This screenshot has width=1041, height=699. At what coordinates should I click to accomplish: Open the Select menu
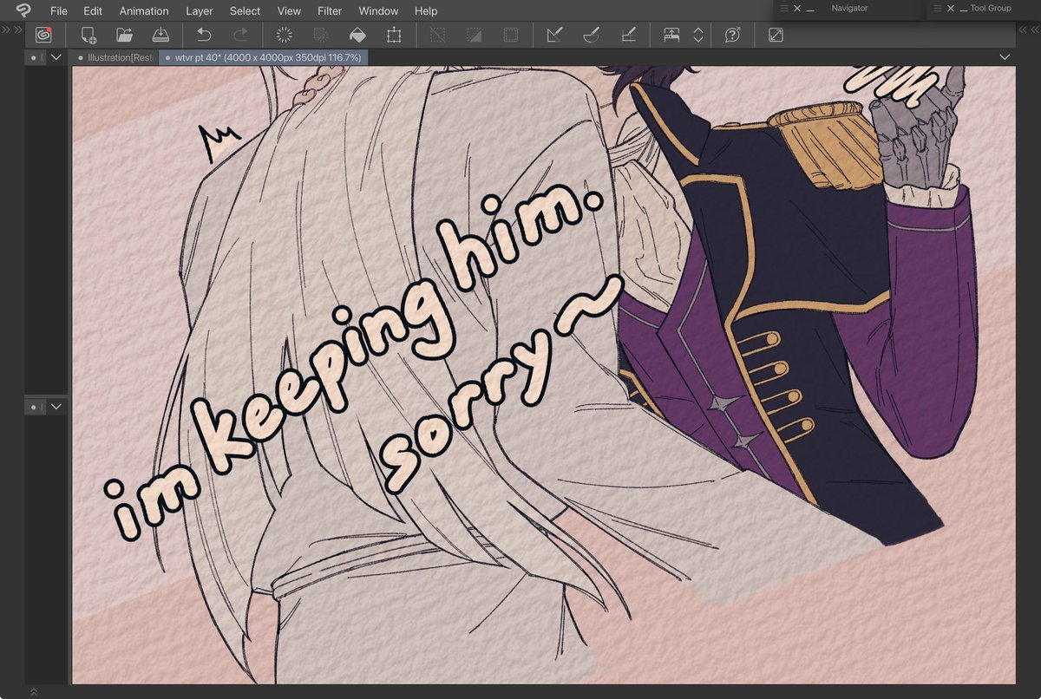[245, 11]
